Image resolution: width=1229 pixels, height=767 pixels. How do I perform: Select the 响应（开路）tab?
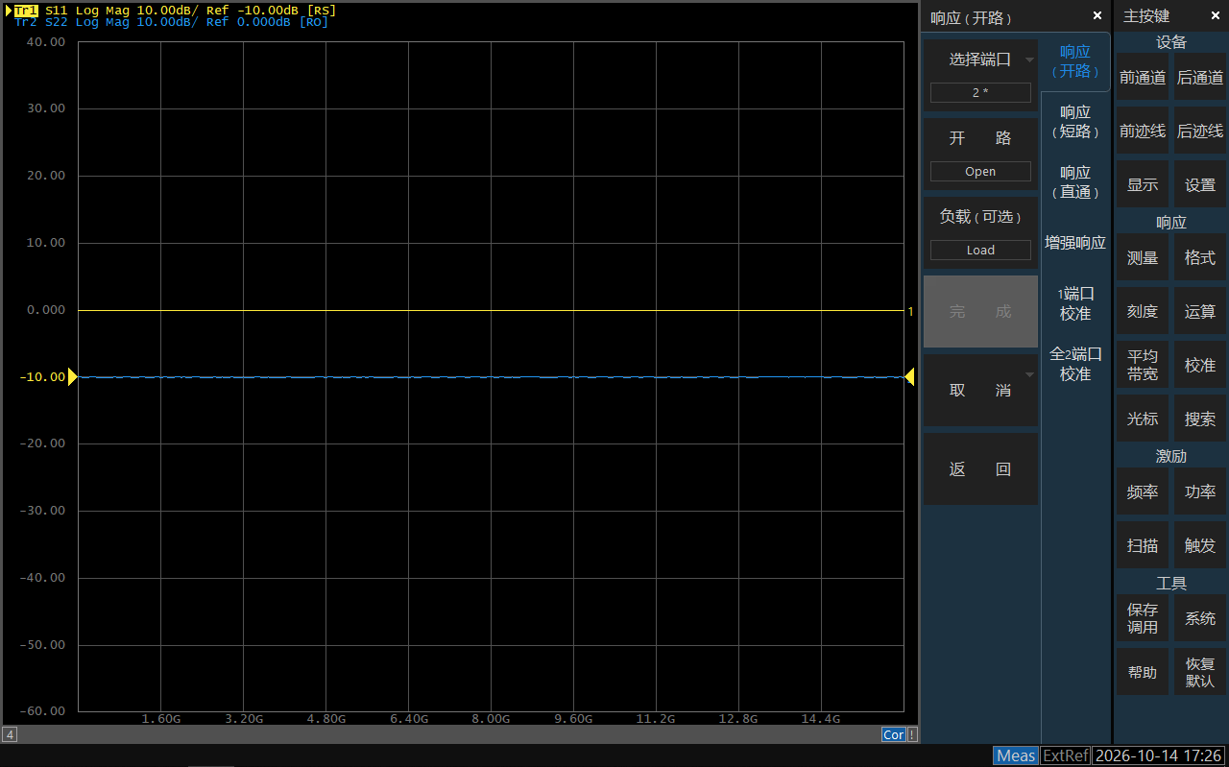click(1075, 61)
